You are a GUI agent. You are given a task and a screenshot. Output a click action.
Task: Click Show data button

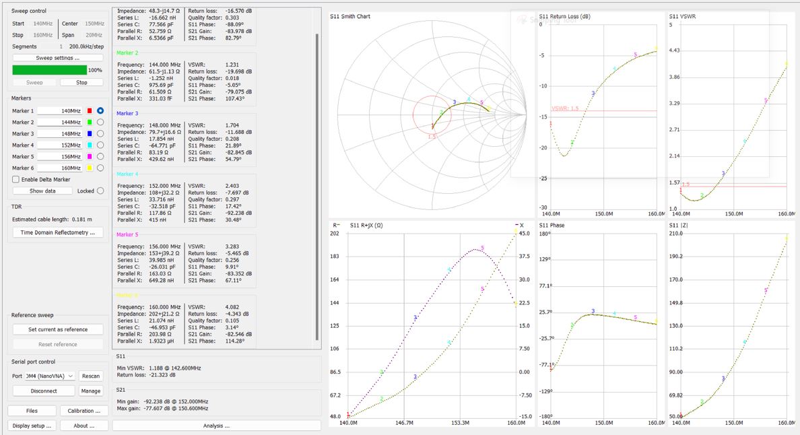(x=43, y=191)
